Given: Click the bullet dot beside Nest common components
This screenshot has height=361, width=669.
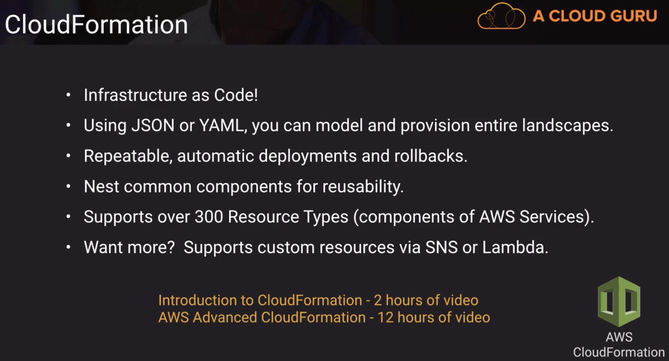Looking at the screenshot, I should pos(68,186).
